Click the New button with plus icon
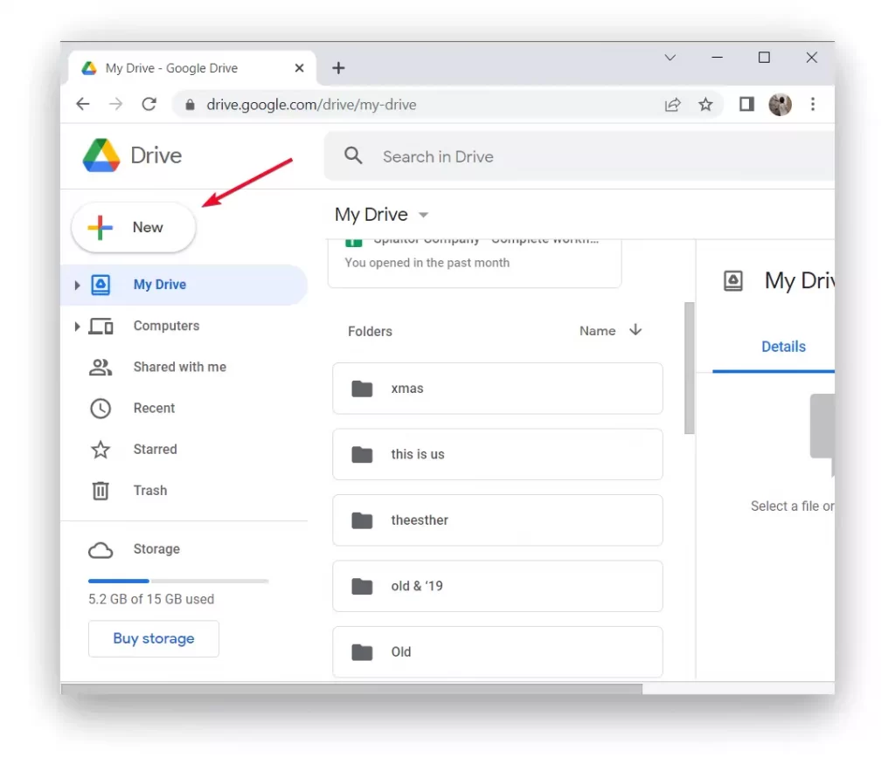The image size is (895, 771). (x=134, y=228)
